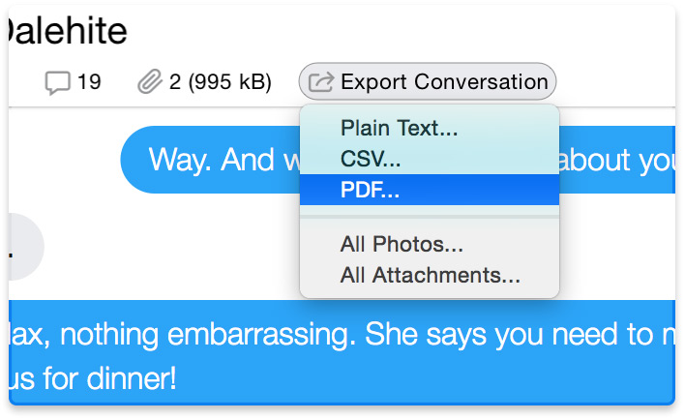Image resolution: width=685 pixels, height=420 pixels.
Task: Click the paperclip attachments icon
Action: [149, 82]
